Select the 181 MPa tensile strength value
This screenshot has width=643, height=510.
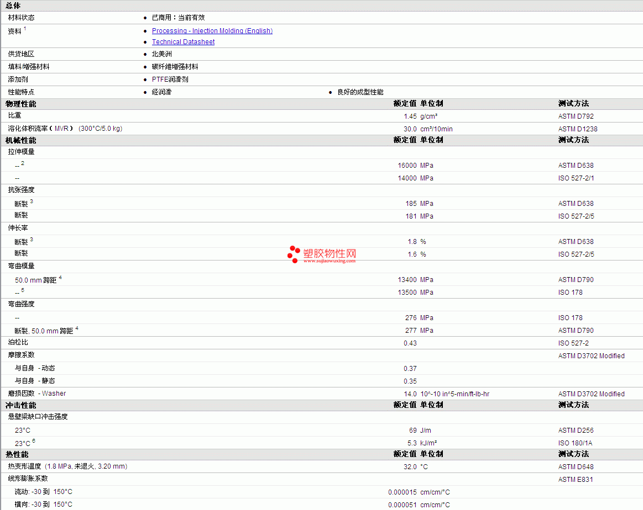click(420, 216)
